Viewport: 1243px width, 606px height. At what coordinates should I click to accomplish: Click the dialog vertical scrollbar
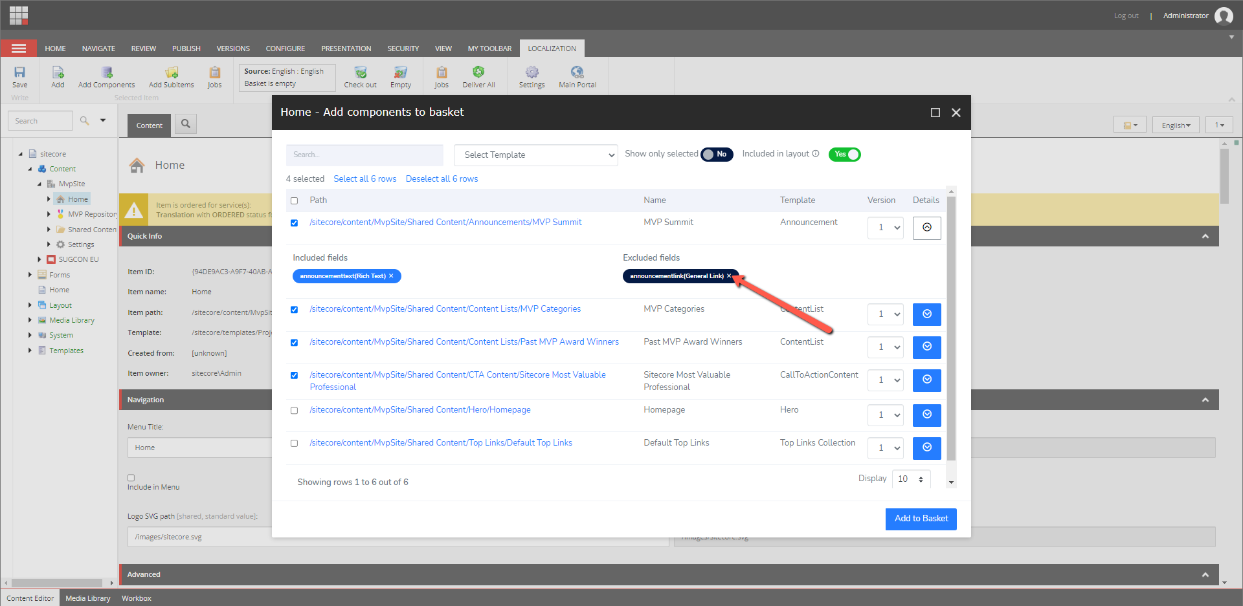coord(951,329)
